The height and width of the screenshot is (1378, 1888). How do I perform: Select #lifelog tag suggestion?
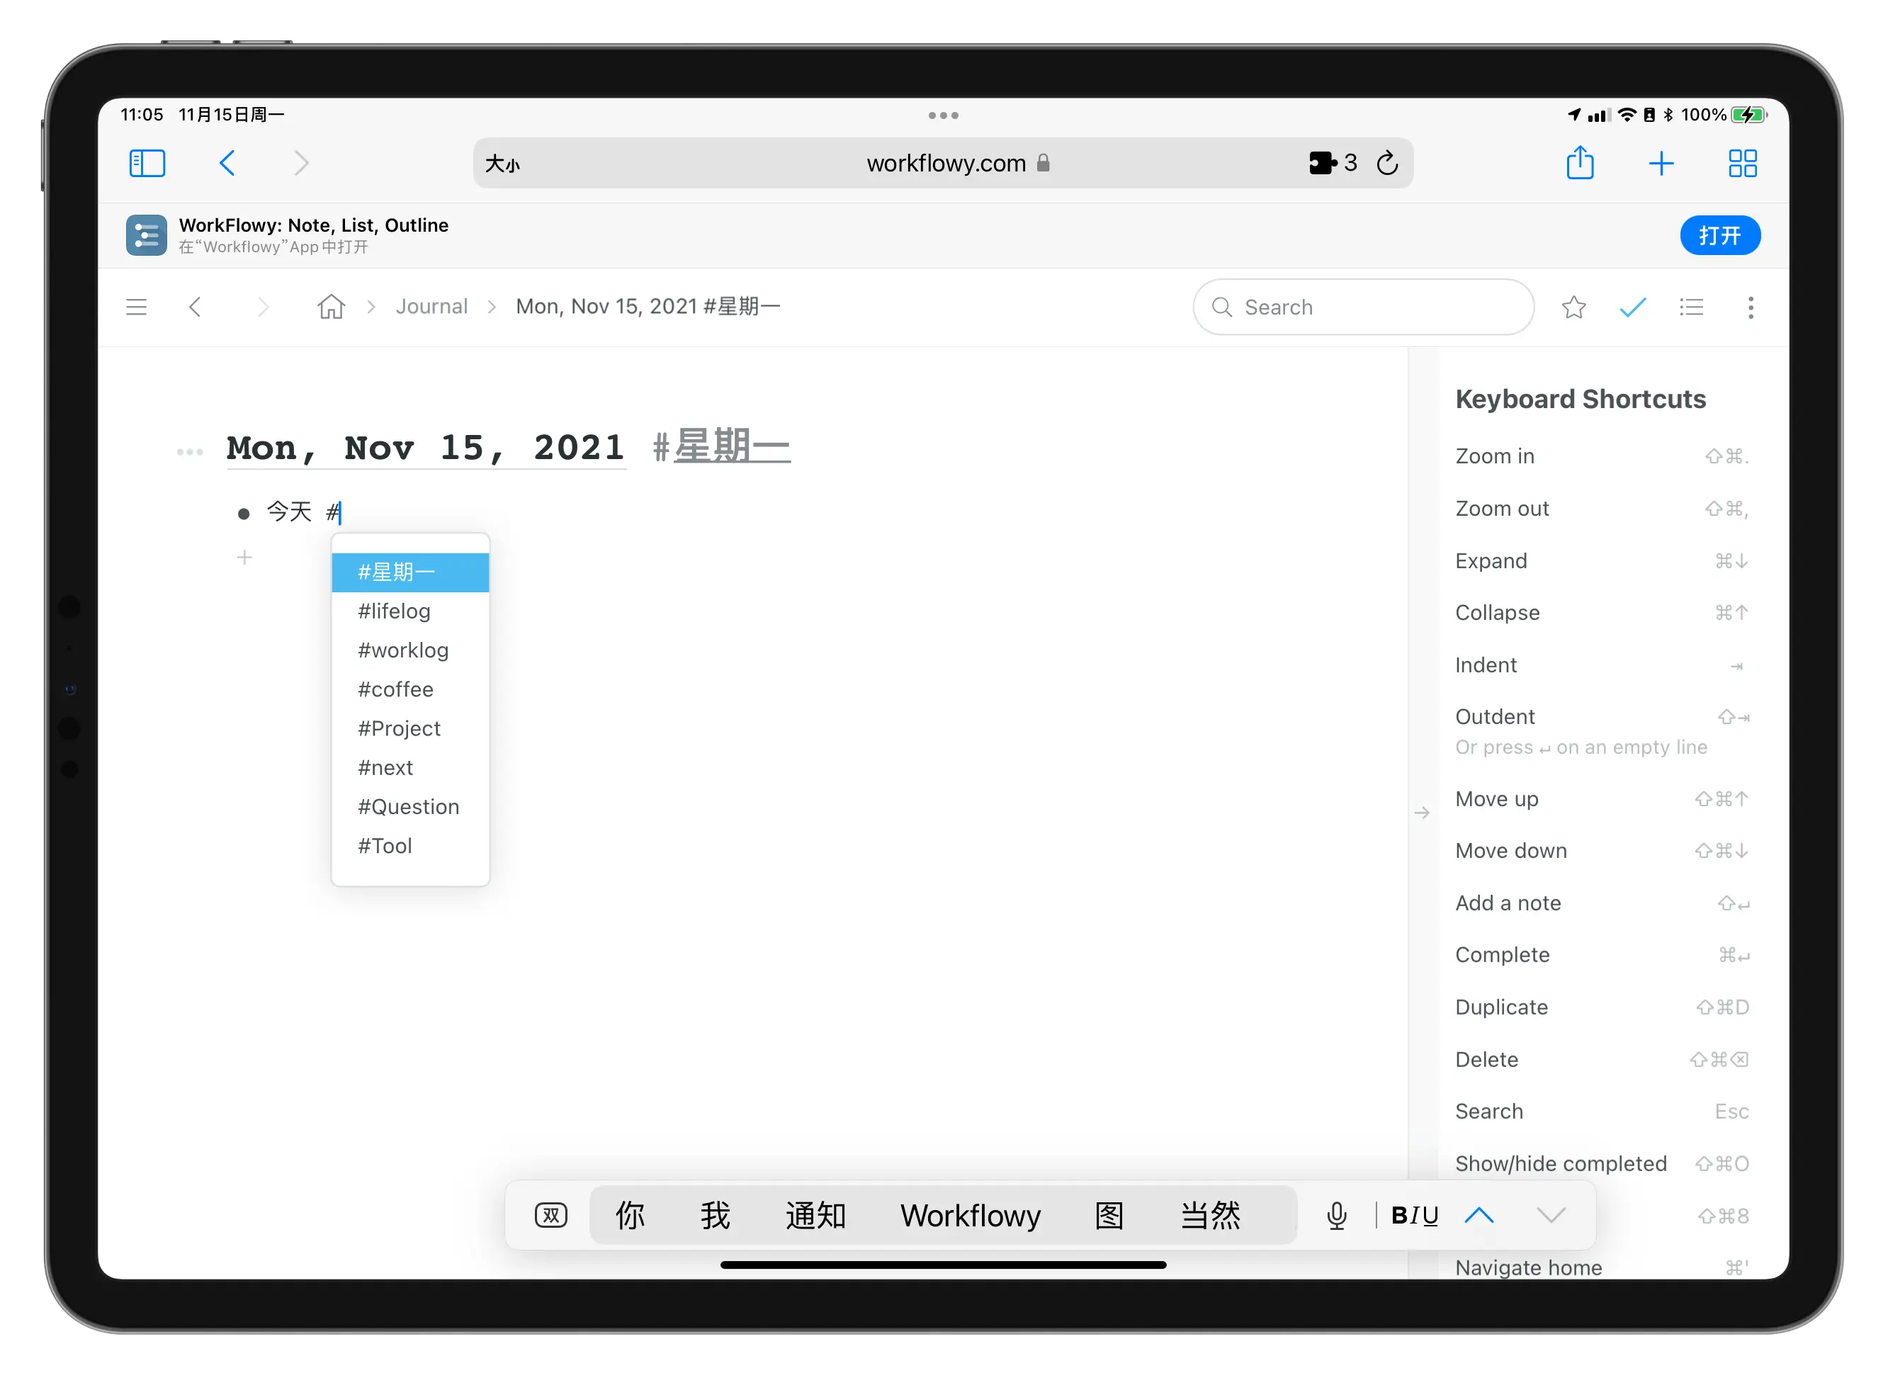(410, 611)
